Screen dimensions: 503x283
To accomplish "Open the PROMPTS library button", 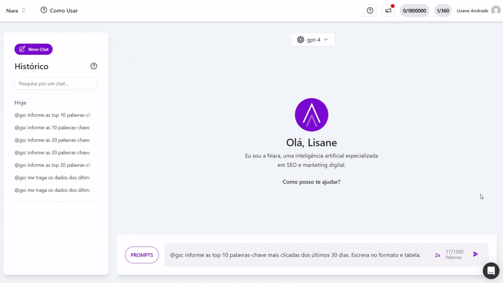I will point(142,255).
